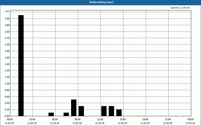Click the y-axis value 2,40
Viewport: 201px width, 126px height.
click(7, 38)
